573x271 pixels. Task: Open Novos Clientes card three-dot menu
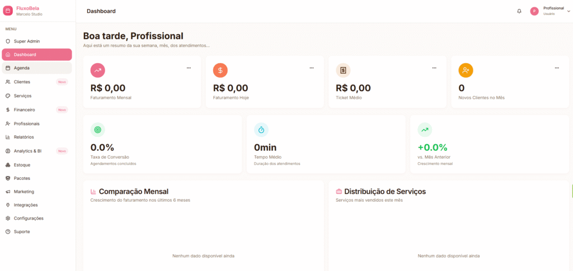[557, 68]
